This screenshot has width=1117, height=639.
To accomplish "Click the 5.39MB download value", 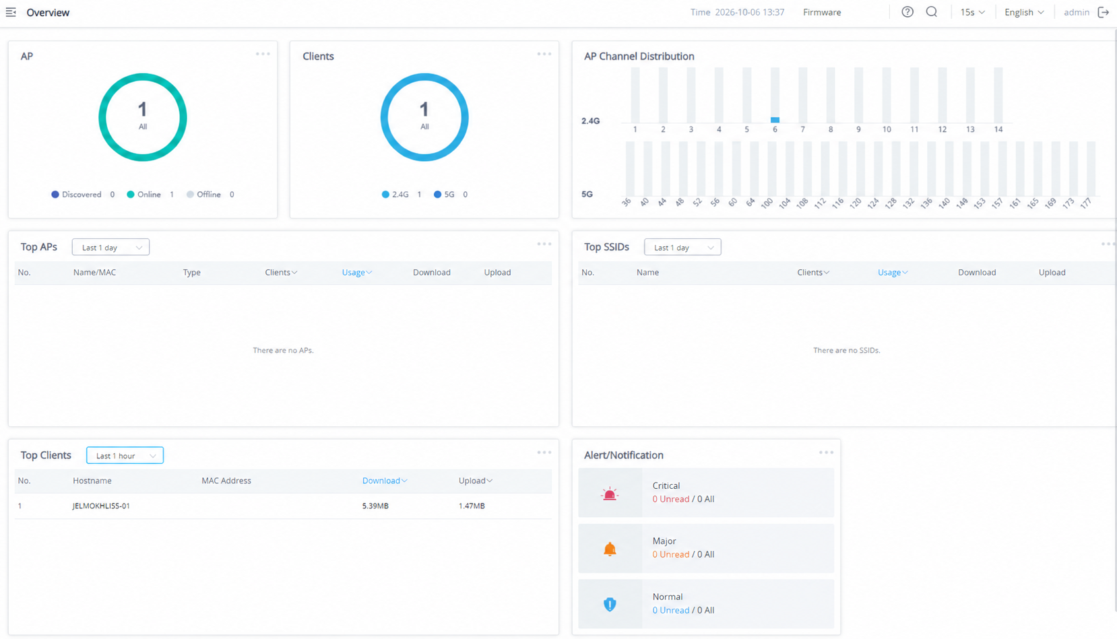I will 375,506.
